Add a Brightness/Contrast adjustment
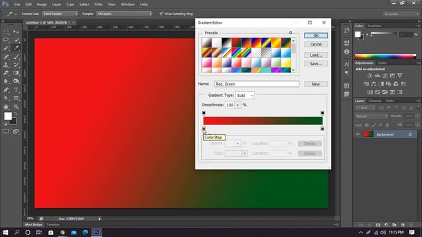Viewport: 422px width, 237px height. (370, 76)
